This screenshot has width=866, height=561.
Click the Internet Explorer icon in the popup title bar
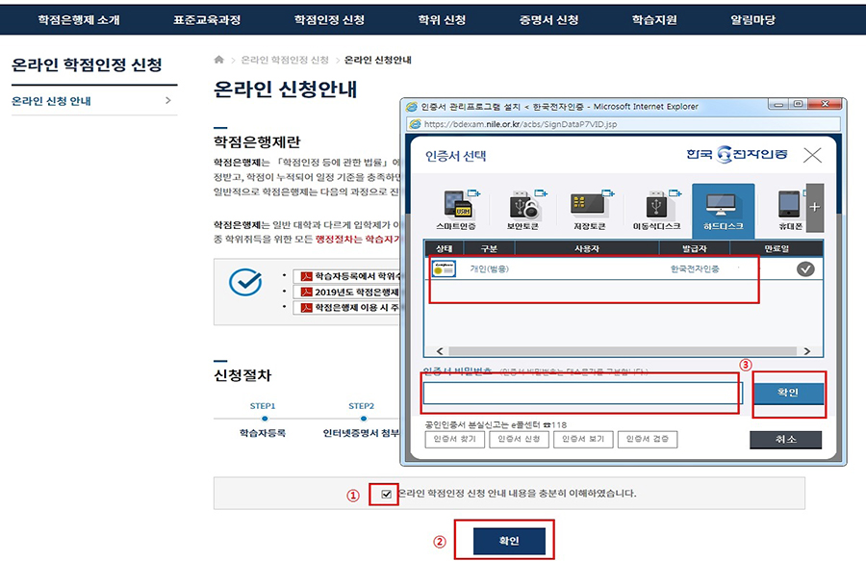point(412,106)
